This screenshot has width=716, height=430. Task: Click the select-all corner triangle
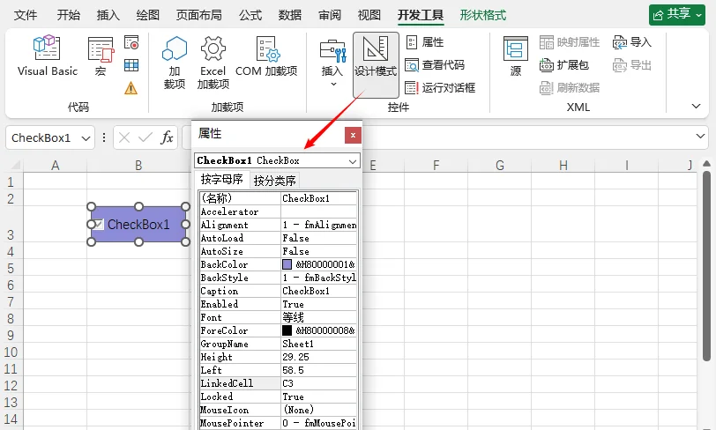15,165
